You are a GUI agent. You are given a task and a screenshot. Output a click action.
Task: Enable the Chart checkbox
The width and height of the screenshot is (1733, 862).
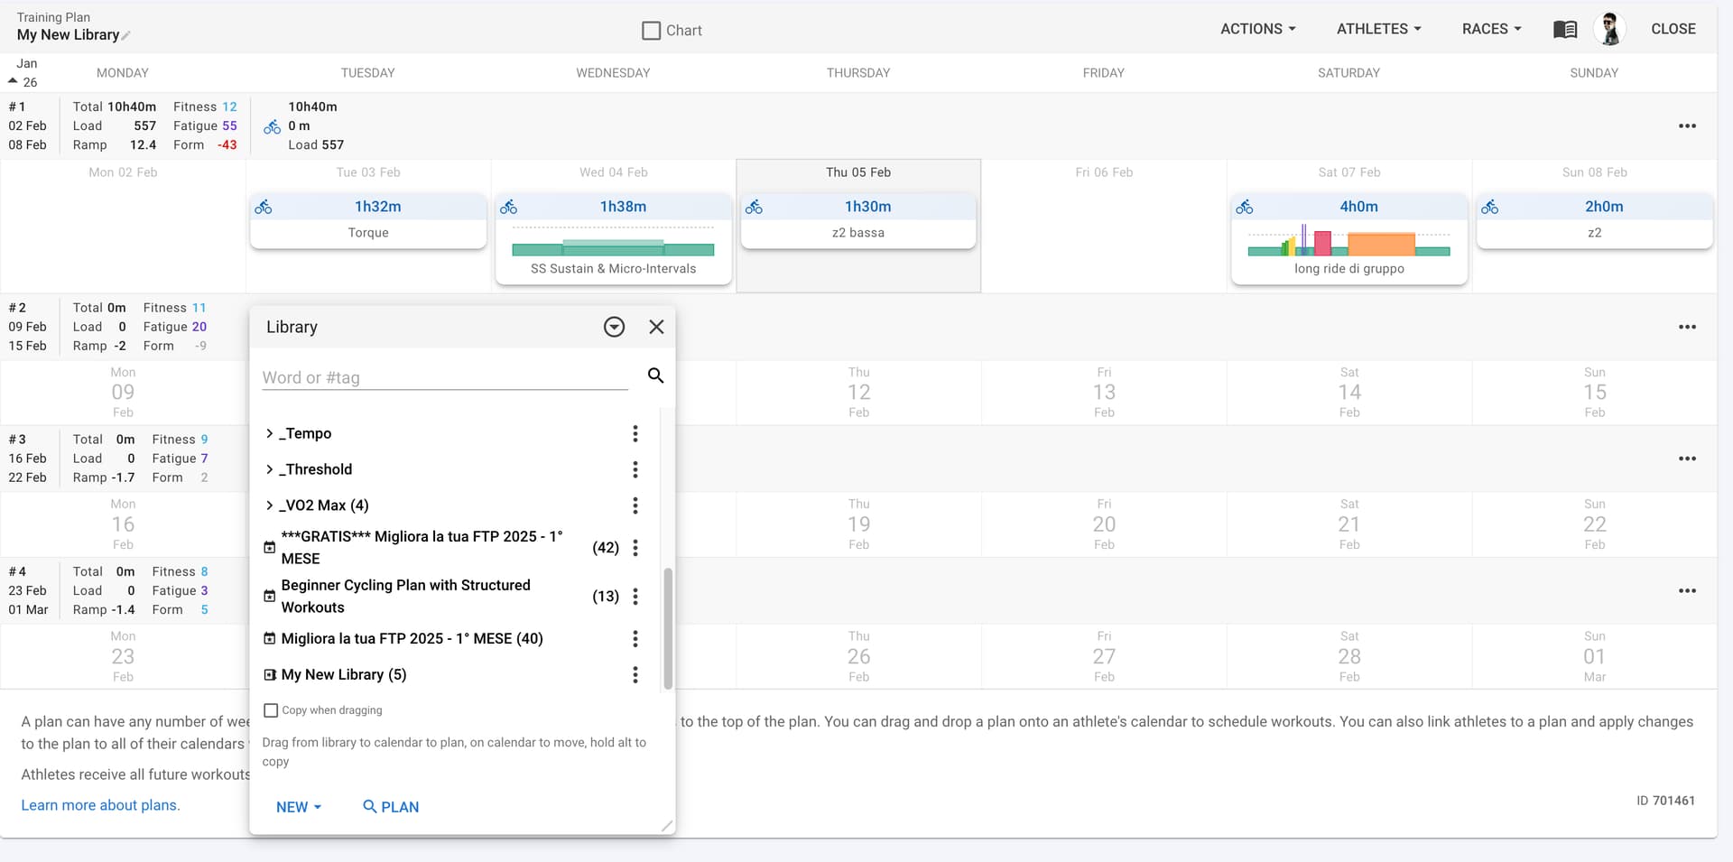[x=651, y=31]
